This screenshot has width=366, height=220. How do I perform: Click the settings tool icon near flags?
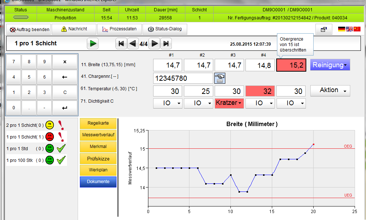pos(324,29)
